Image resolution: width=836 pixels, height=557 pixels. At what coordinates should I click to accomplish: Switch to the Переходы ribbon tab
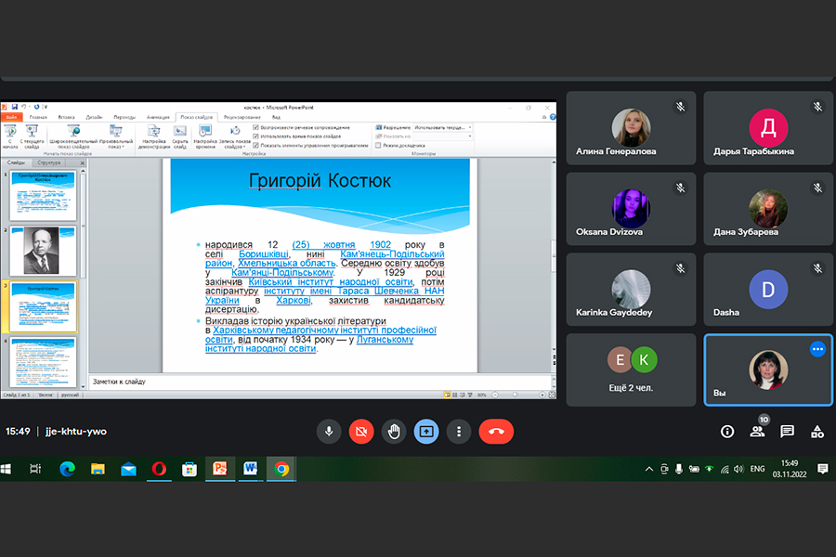point(124,117)
